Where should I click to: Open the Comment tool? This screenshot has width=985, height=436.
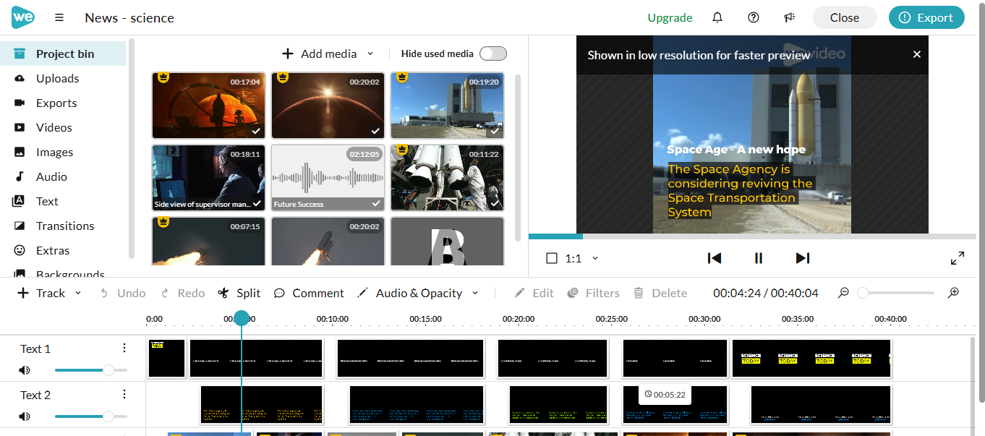309,293
